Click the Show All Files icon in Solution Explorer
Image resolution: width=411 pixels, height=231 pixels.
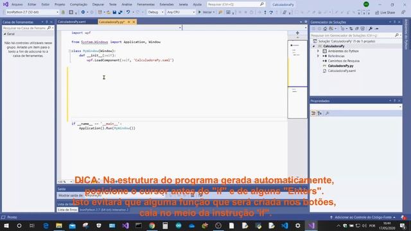click(362, 28)
